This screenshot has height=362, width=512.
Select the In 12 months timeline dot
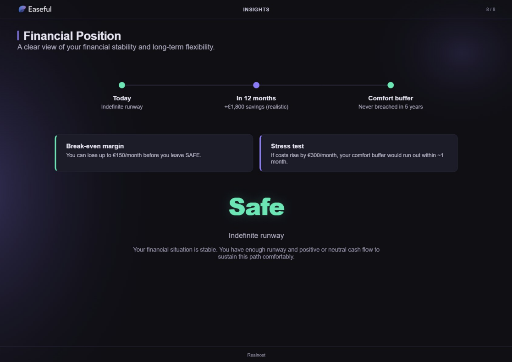point(256,85)
